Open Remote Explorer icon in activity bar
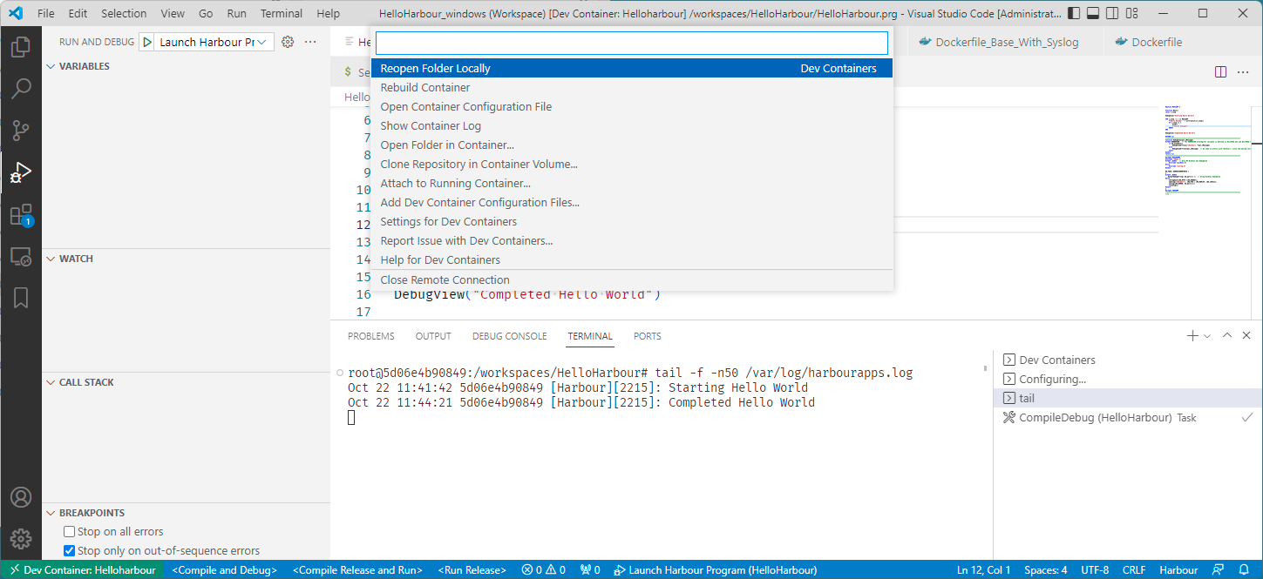Viewport: 1263px width, 579px height. click(21, 257)
